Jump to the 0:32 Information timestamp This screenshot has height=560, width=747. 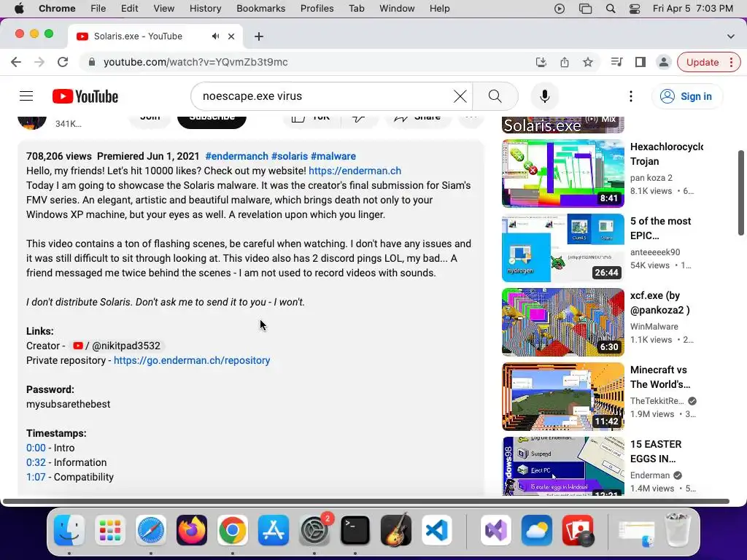36,462
